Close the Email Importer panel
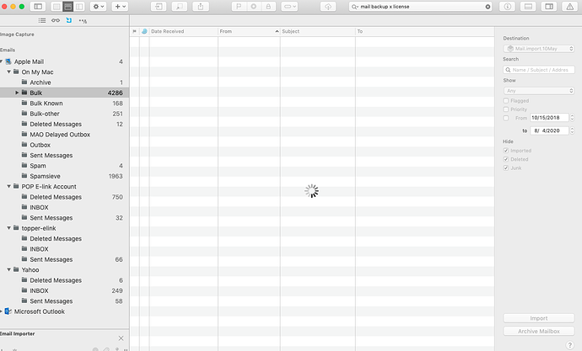 pos(121,338)
